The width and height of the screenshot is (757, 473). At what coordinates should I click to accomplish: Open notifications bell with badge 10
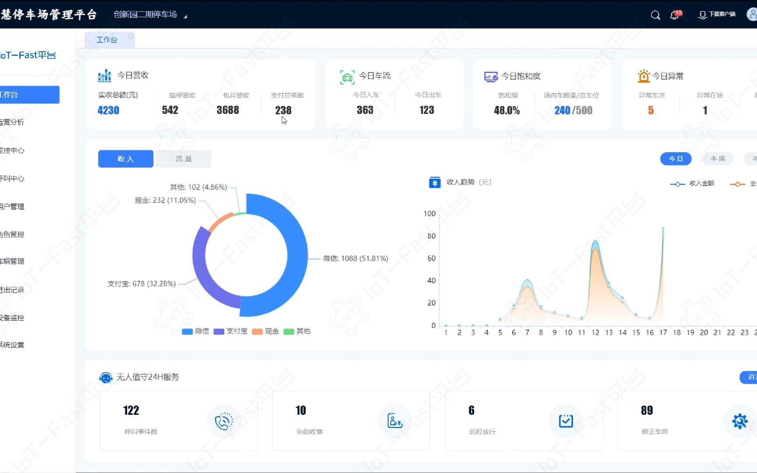coord(676,15)
